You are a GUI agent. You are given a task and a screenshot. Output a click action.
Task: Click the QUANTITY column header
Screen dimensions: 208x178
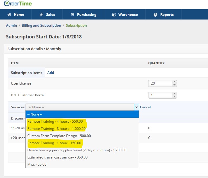pyautogui.click(x=157, y=63)
